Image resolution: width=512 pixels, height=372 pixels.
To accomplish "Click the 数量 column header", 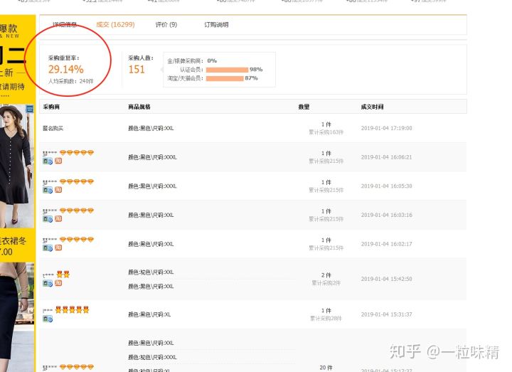I will pyautogui.click(x=304, y=107).
